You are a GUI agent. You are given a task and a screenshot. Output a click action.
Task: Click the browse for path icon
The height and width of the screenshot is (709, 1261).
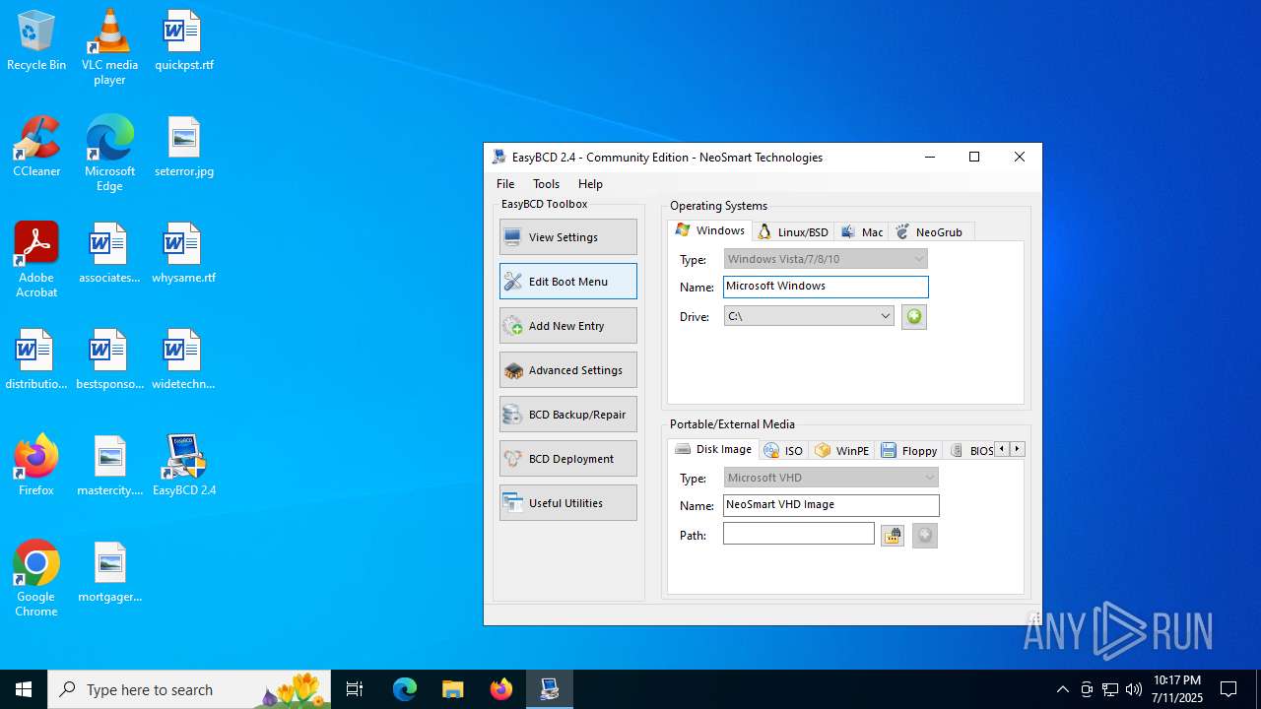coord(893,536)
